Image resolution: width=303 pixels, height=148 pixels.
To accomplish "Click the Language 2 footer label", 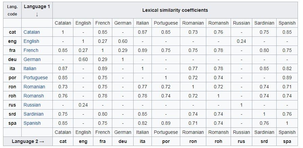I will point(28,142).
